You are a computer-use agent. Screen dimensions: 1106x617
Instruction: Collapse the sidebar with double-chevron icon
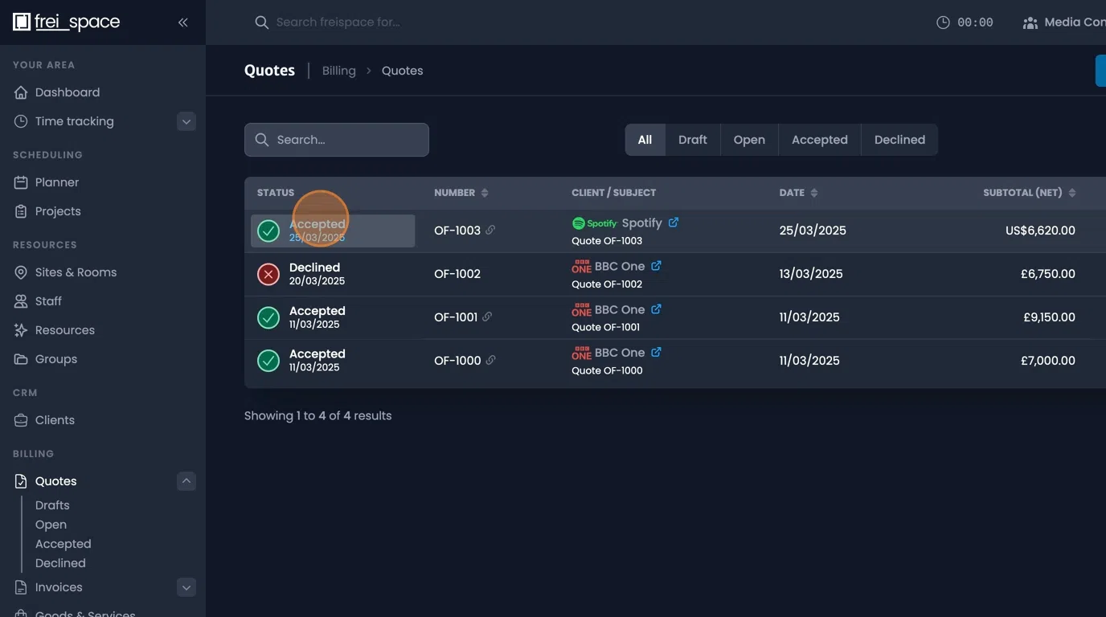(x=183, y=22)
